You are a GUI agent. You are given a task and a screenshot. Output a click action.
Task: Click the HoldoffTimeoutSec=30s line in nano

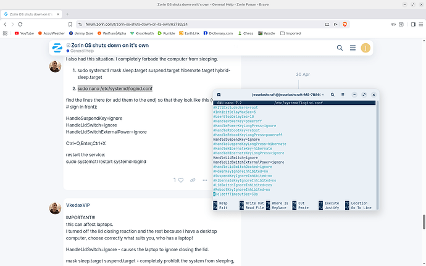pyautogui.click(x=236, y=194)
